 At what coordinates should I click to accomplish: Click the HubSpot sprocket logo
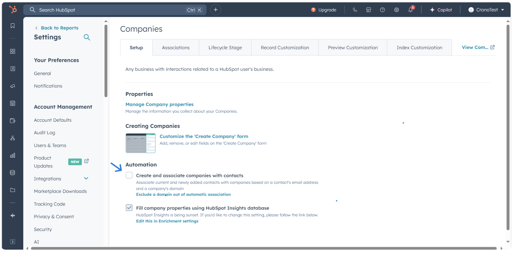coord(13,10)
